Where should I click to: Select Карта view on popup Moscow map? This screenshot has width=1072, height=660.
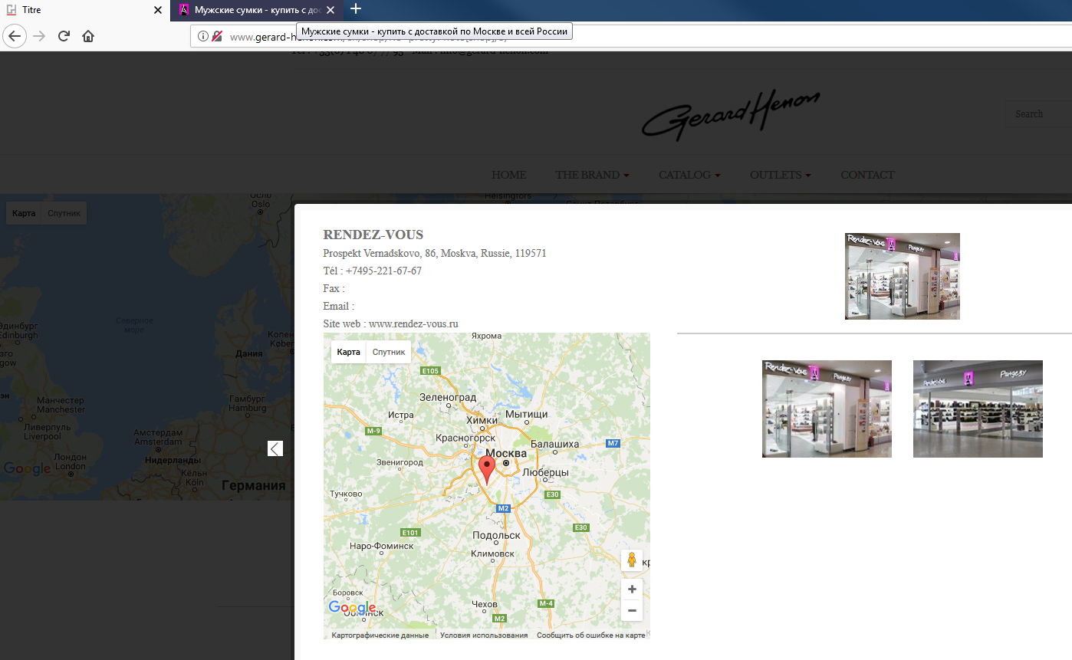click(x=349, y=352)
